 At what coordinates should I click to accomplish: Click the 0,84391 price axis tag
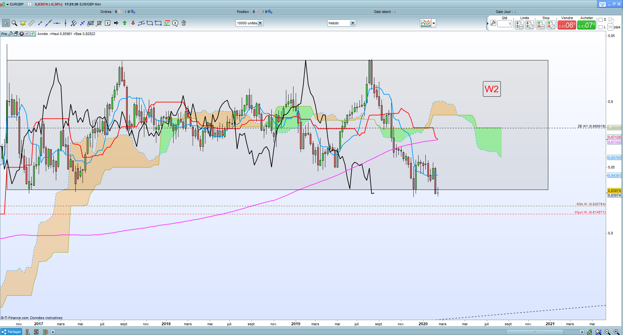pos(614,175)
